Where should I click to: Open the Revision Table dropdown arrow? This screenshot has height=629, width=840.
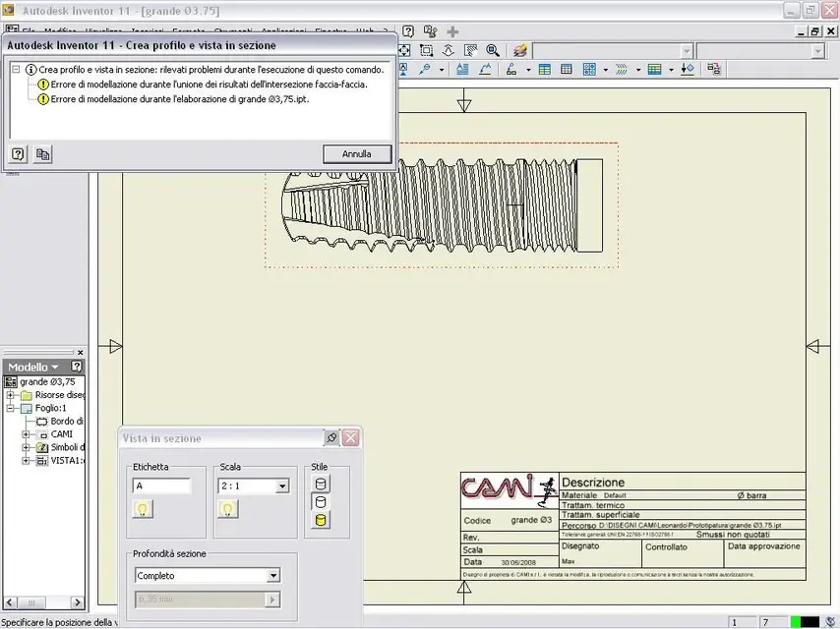click(671, 70)
